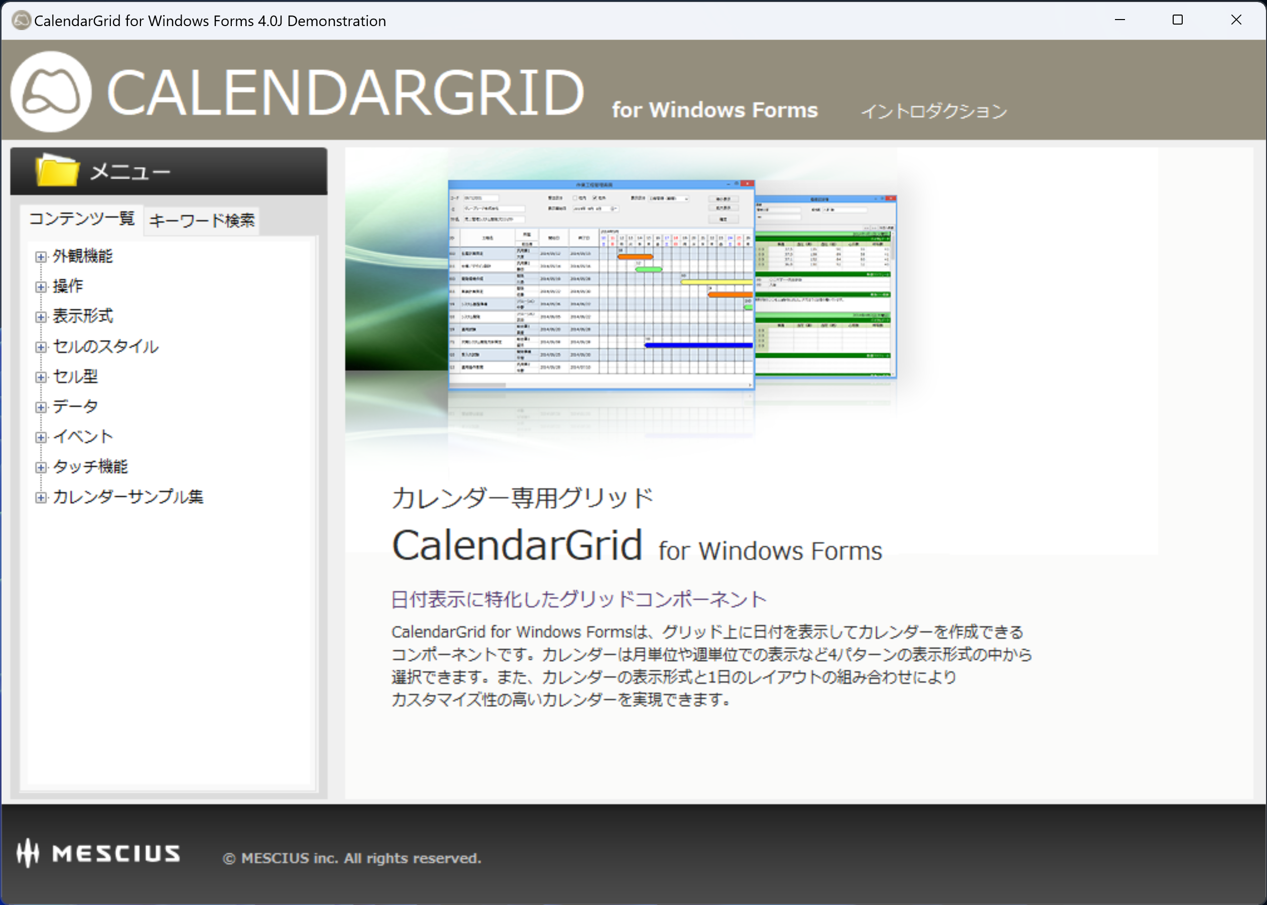Viewport: 1267px width, 905px height.
Task: Click the yellow folder menu icon
Action: [57, 170]
